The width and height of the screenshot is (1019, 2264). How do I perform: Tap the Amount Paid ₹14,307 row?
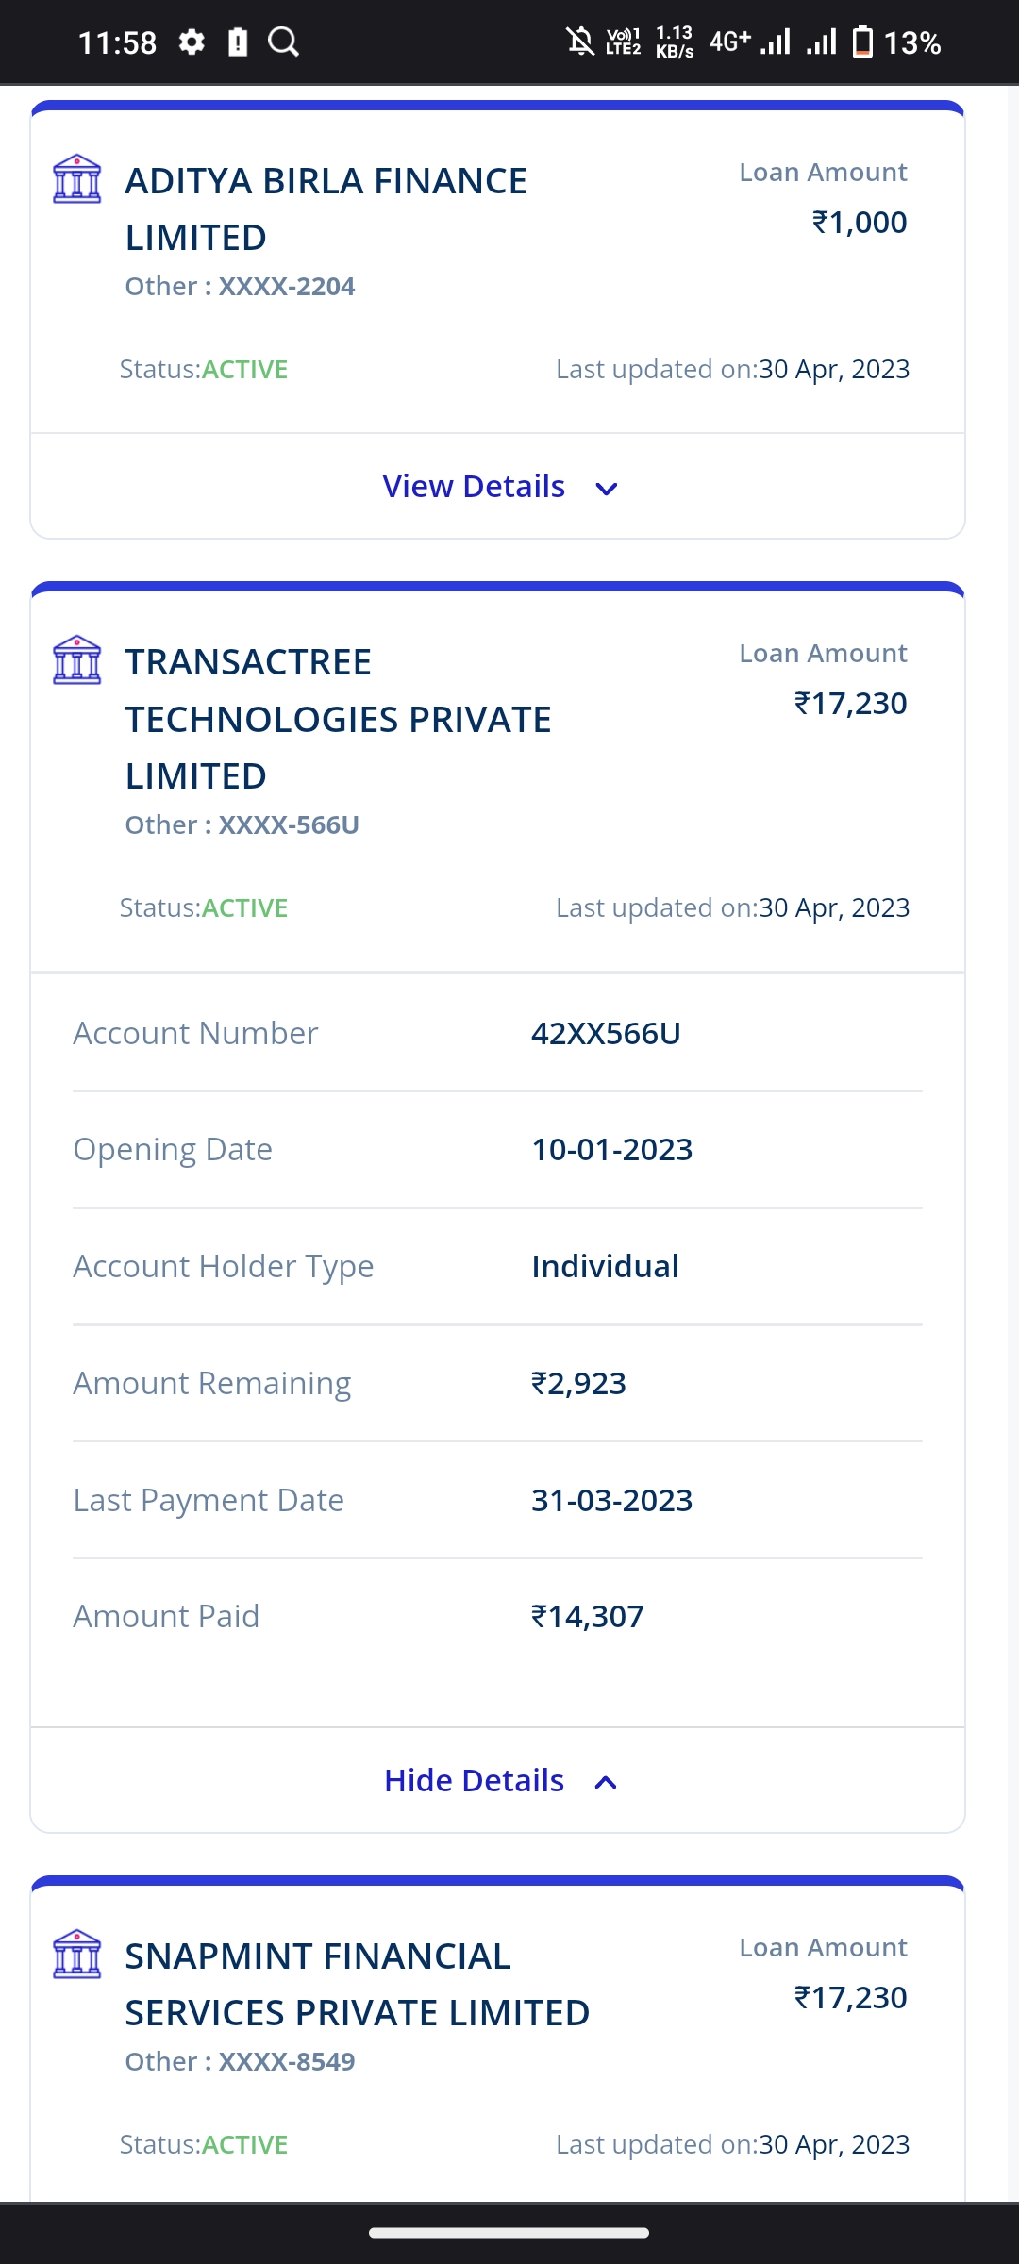tap(497, 1617)
